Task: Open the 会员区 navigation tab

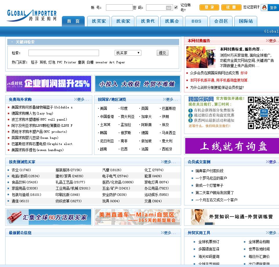Action: (221, 21)
